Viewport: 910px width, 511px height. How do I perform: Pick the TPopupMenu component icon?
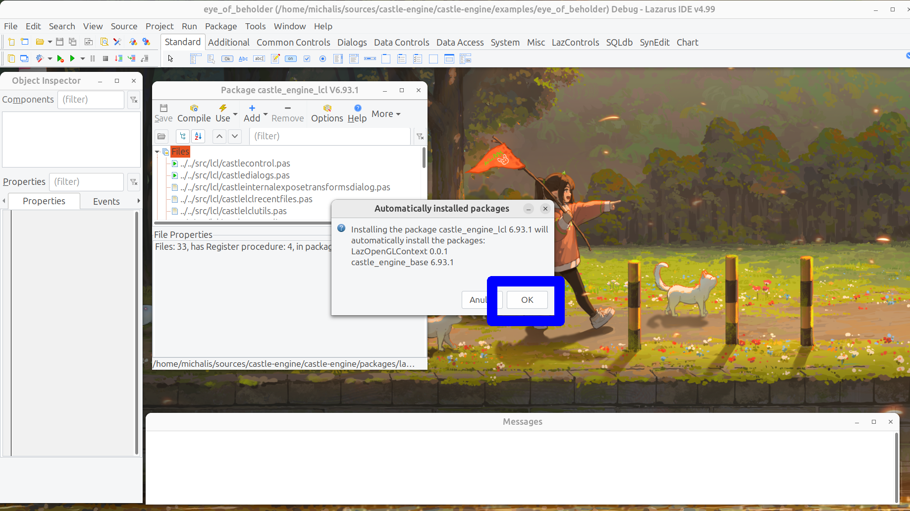[x=211, y=58]
